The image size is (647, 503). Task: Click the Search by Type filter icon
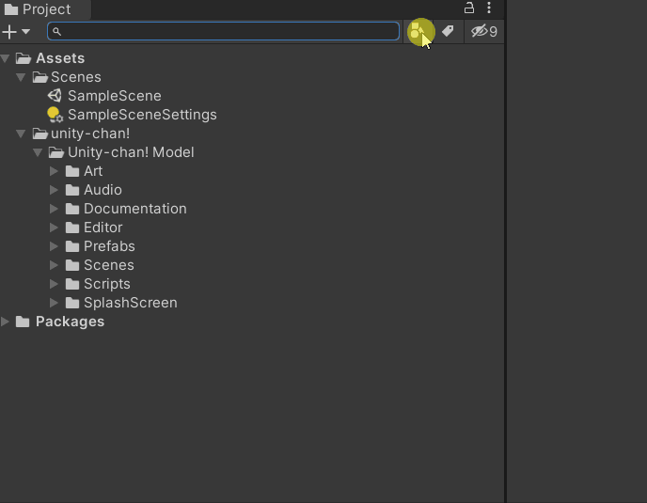point(418,31)
